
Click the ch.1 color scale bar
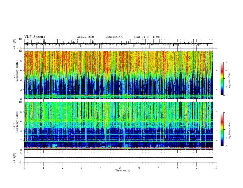pos(222,79)
